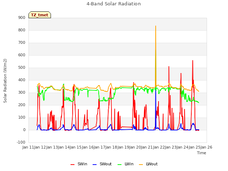Click the Jan 21 x-axis label
This screenshot has height=171, width=228.
pyautogui.click(x=147, y=147)
